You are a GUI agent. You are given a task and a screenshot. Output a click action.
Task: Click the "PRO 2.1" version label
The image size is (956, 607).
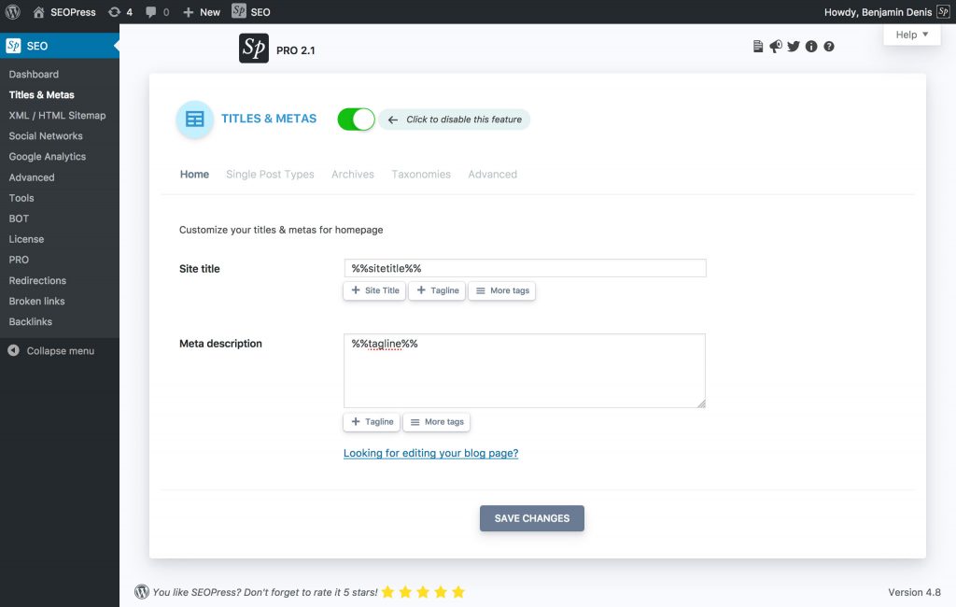point(296,50)
